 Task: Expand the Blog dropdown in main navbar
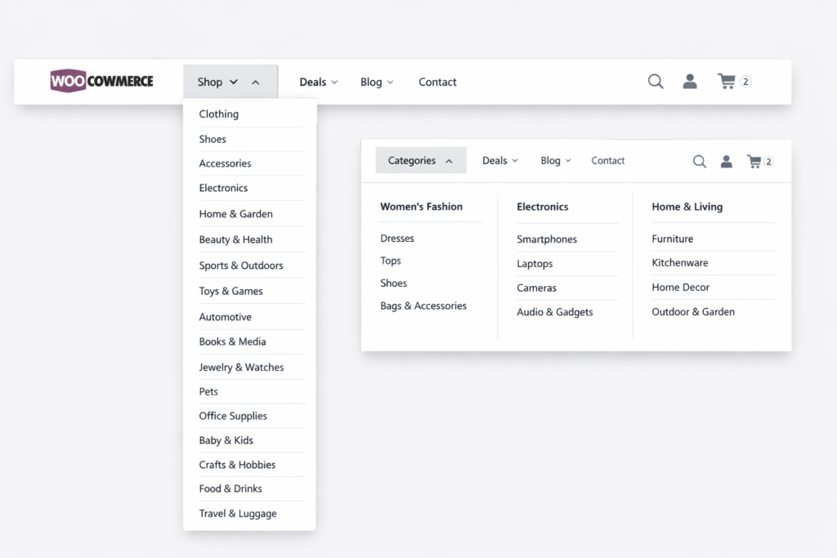[377, 82]
